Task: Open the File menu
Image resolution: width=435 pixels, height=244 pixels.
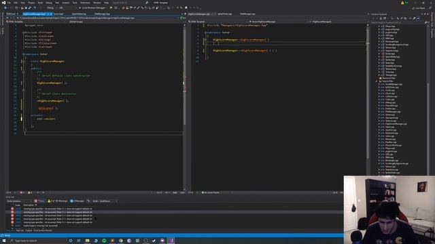Action: pos(9,3)
